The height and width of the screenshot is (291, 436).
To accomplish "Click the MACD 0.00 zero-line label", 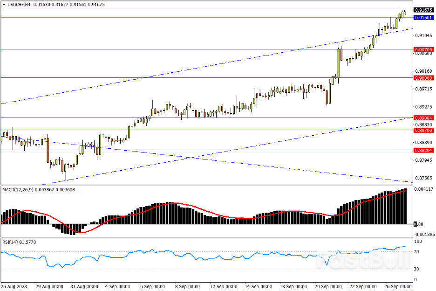I will coord(420,224).
